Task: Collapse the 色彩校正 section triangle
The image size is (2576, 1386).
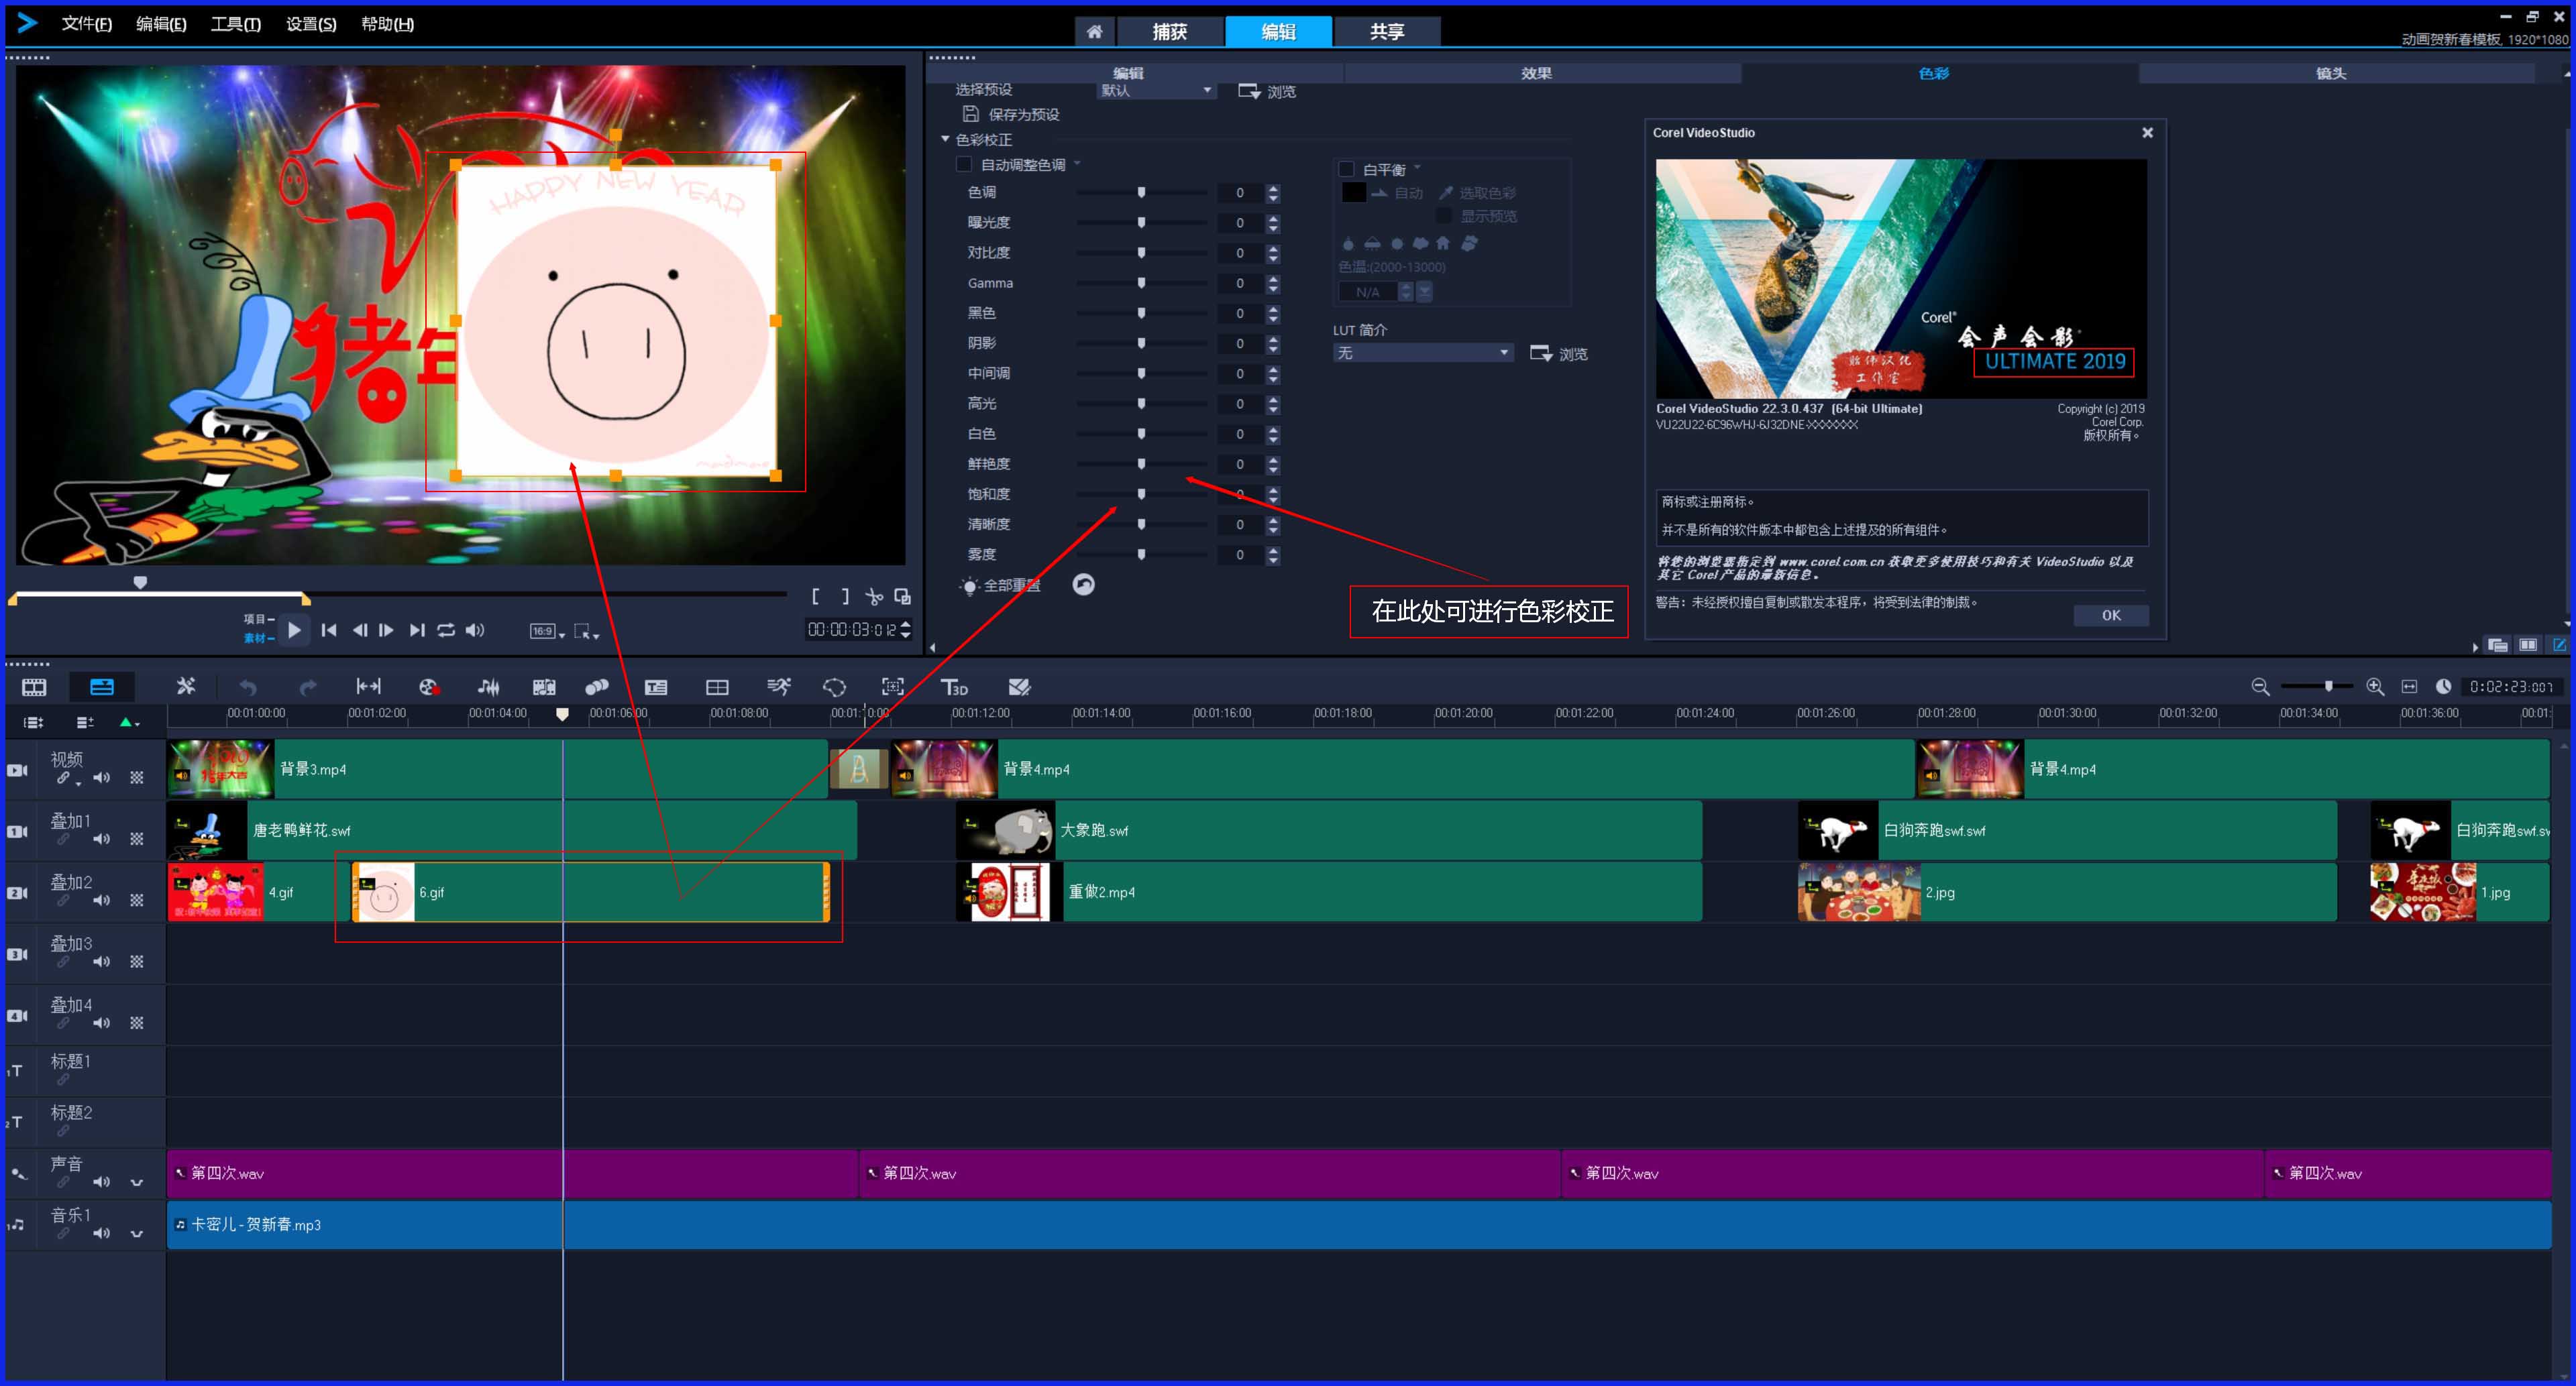Action: (x=945, y=139)
